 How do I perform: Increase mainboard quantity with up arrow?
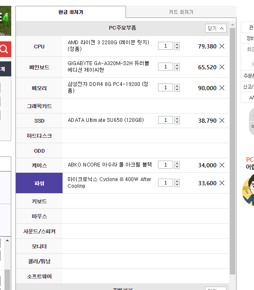[177, 65]
